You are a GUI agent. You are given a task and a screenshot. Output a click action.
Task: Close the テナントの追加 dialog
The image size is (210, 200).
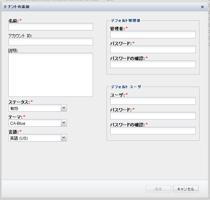pyautogui.click(x=202, y=7)
